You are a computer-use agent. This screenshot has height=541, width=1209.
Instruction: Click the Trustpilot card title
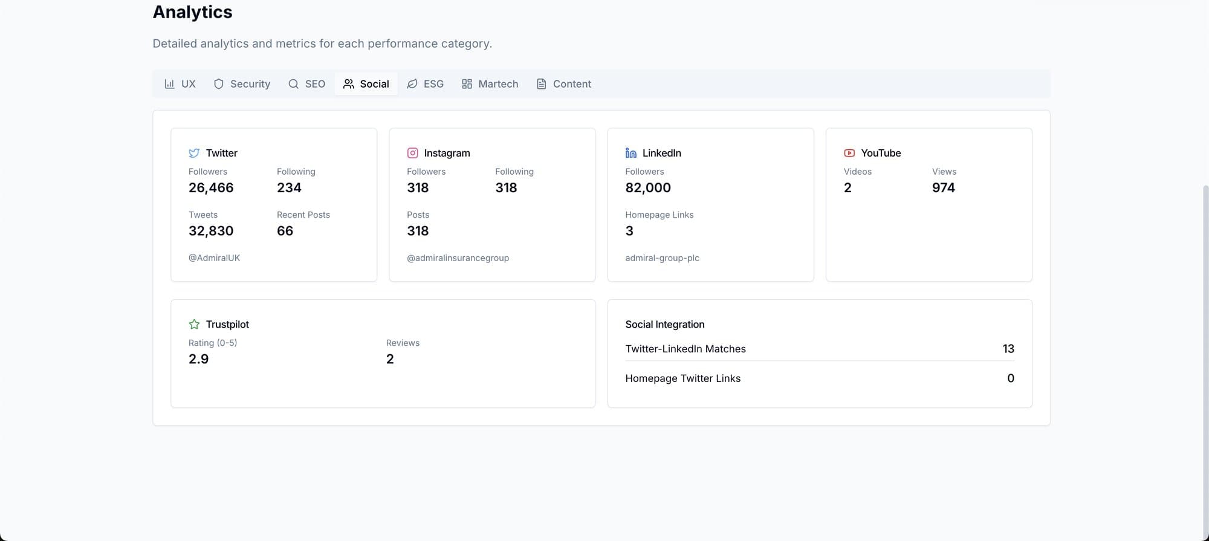click(x=227, y=324)
